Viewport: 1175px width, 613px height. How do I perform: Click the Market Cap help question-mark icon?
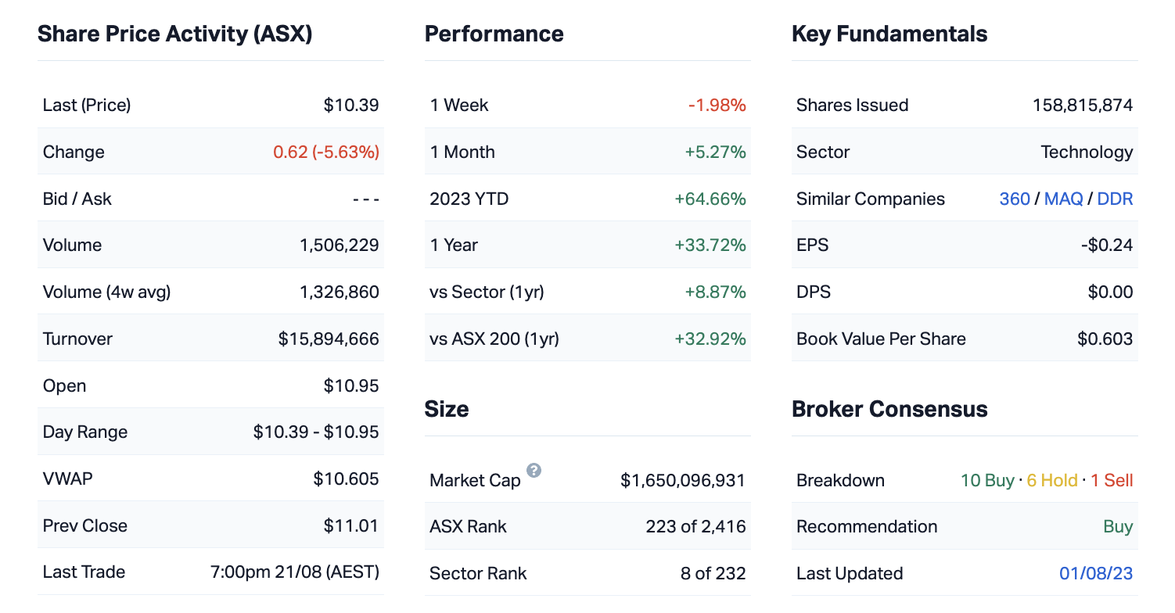(534, 471)
